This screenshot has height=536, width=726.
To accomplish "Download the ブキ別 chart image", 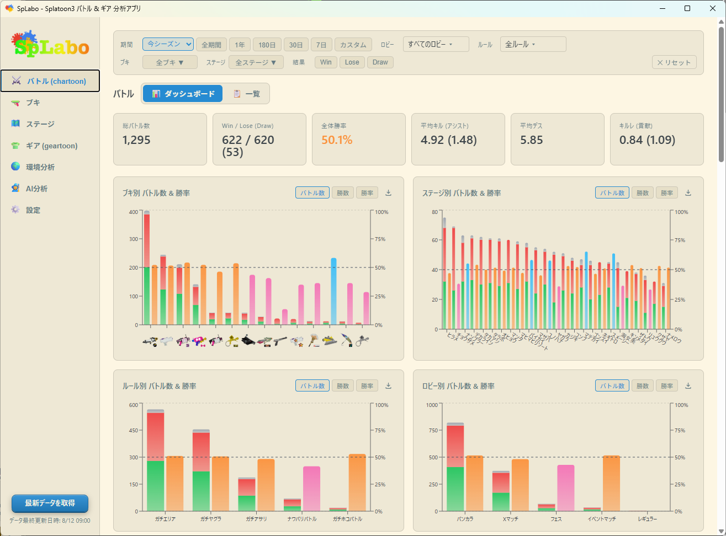I will point(388,193).
